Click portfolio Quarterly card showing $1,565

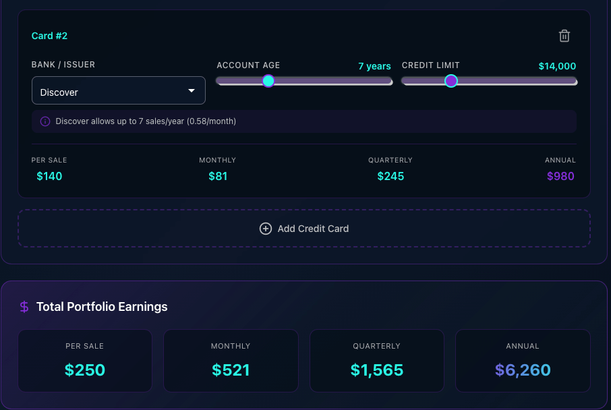click(377, 361)
